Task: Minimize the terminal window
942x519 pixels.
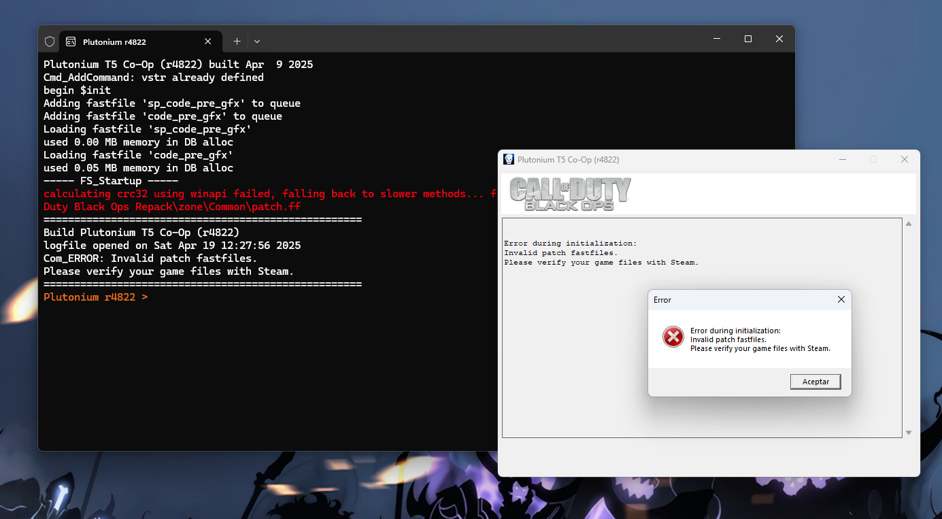Action: click(717, 39)
